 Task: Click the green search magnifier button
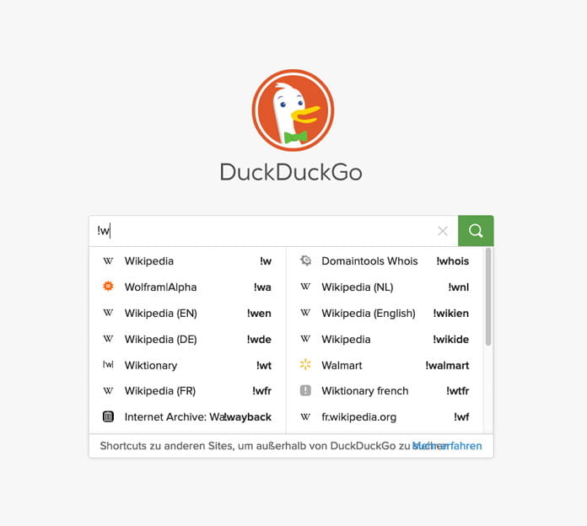click(x=476, y=231)
